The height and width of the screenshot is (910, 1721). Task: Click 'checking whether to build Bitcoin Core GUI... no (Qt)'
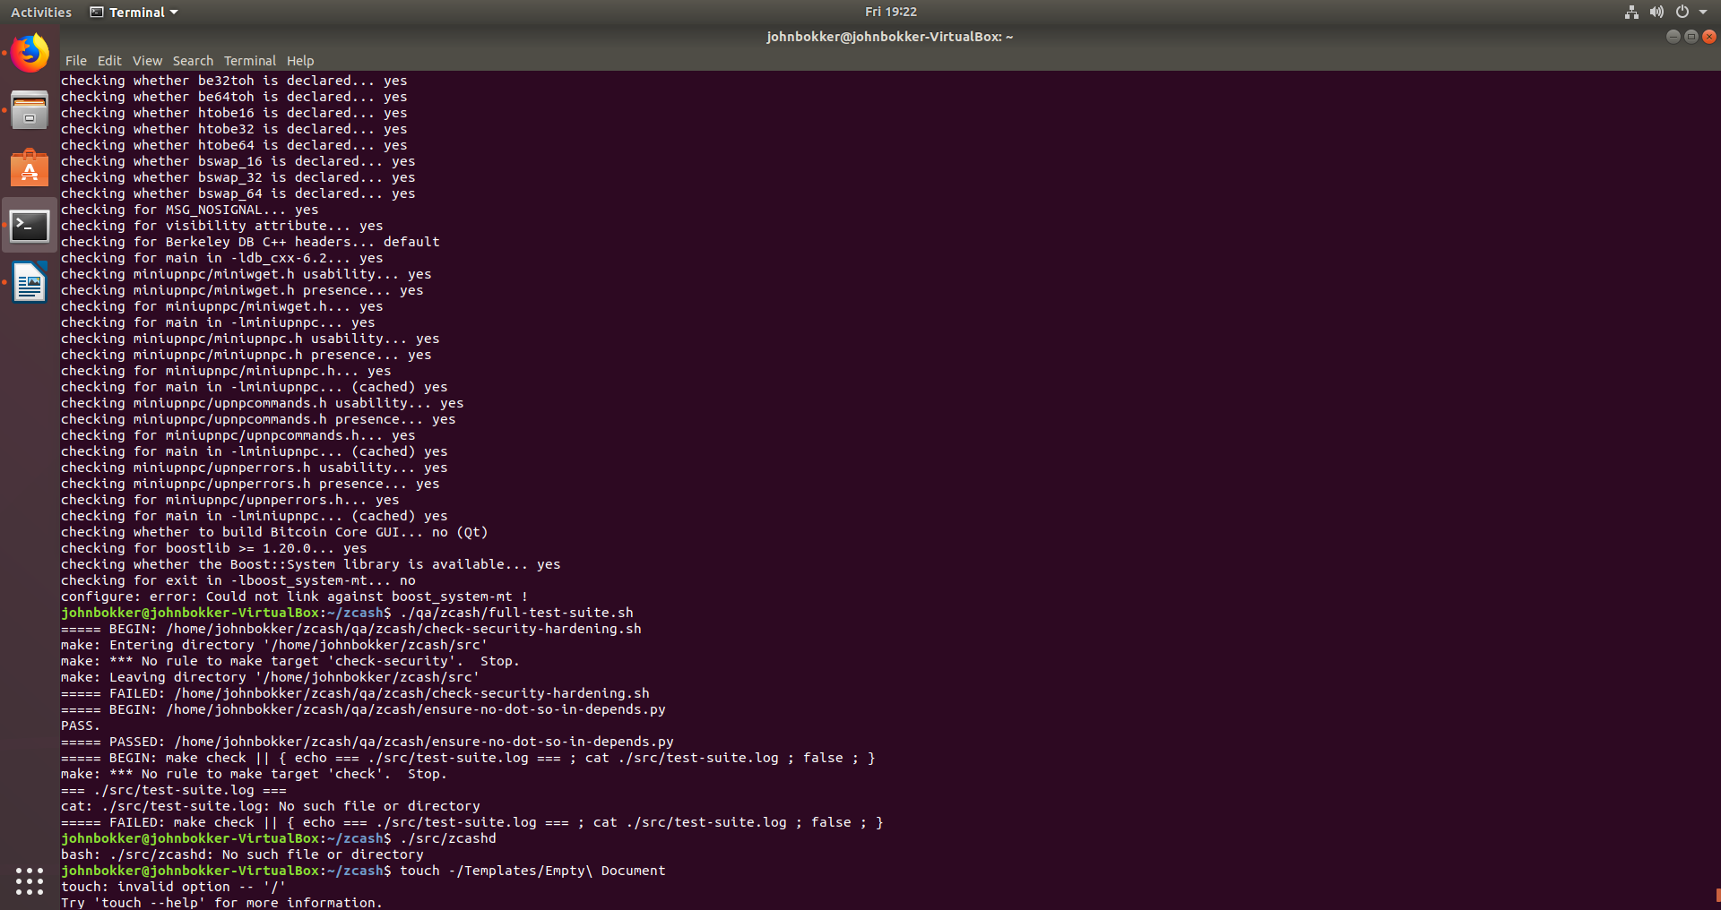pos(274,532)
